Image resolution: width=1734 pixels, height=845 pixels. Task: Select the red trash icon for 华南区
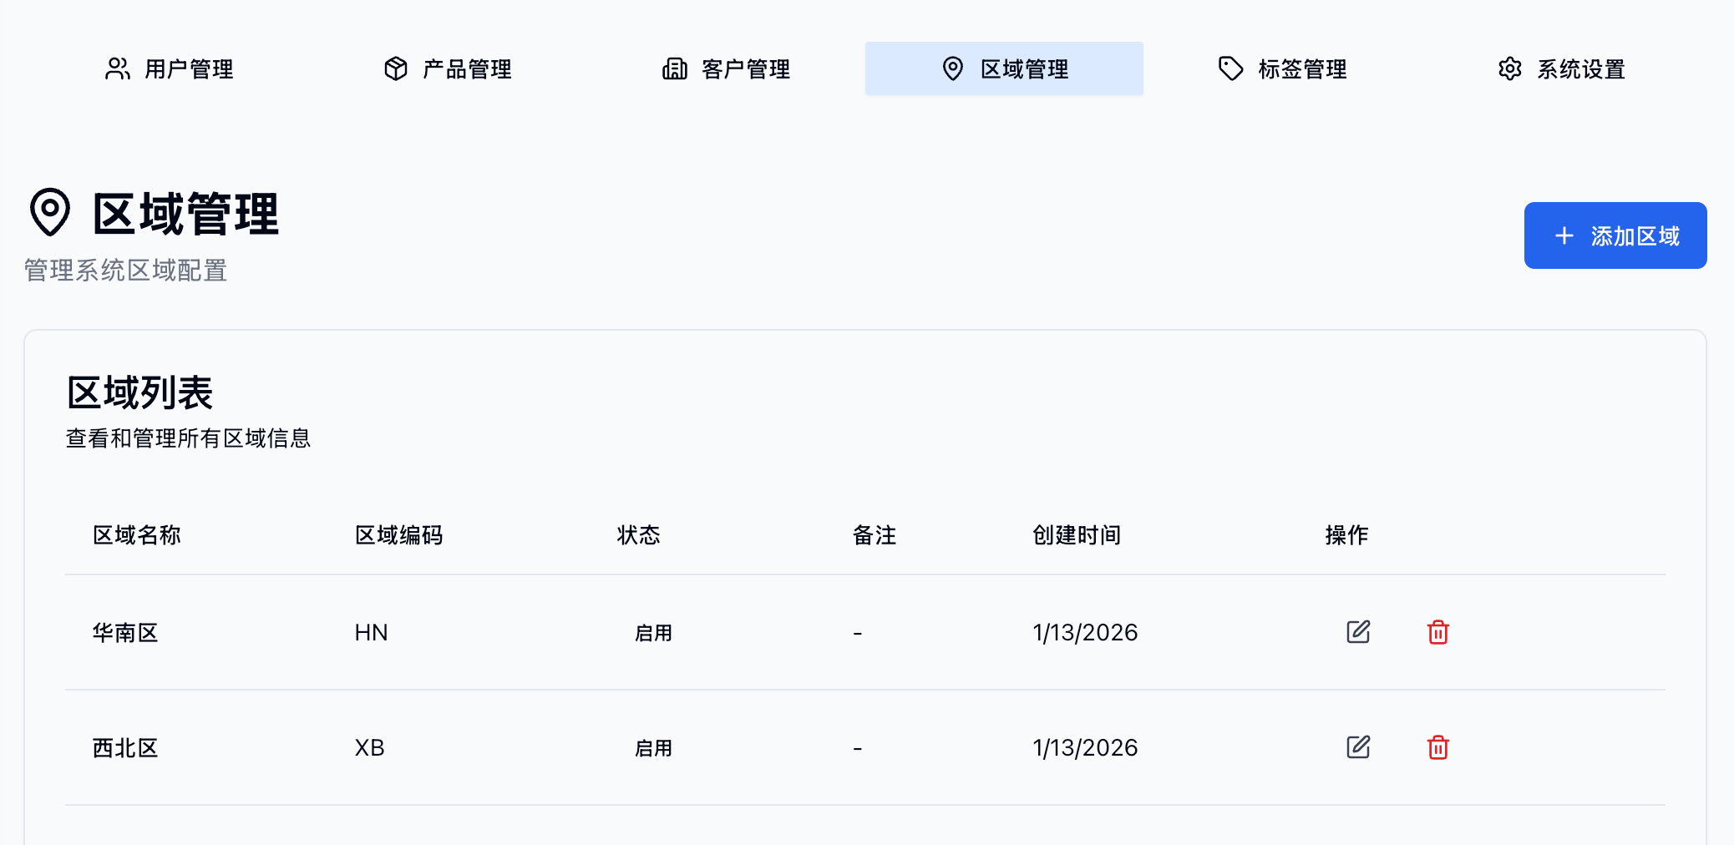click(x=1437, y=633)
